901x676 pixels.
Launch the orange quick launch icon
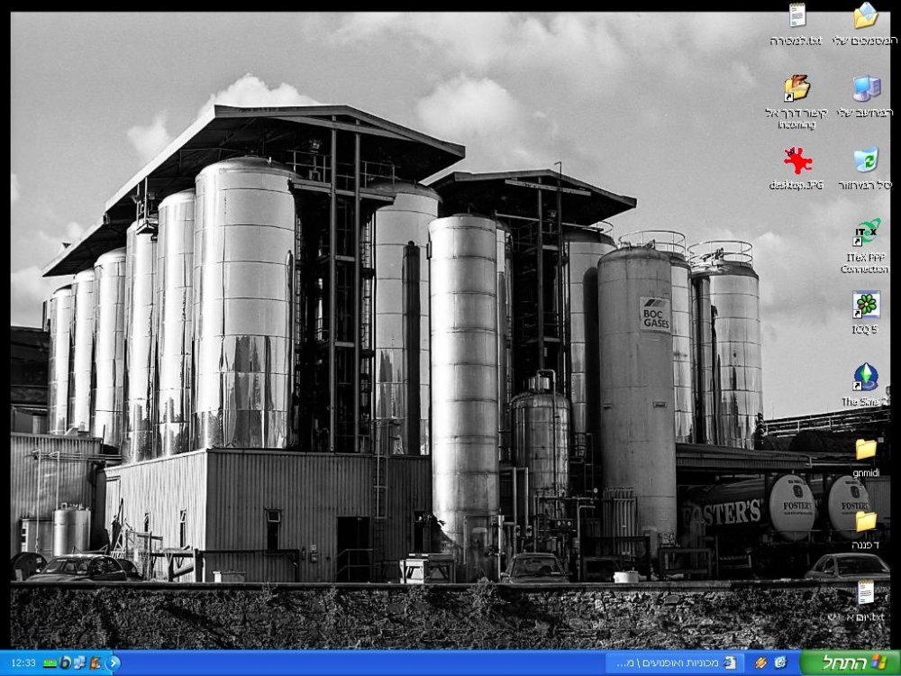[x=760, y=663]
